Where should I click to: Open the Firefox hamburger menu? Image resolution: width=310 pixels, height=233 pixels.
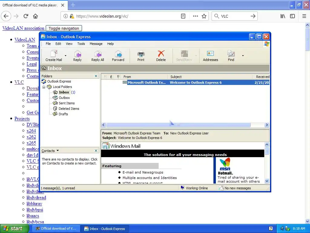coord(304,16)
